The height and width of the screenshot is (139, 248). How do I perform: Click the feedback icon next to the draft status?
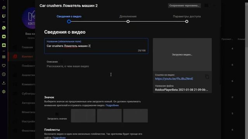click(x=206, y=5)
